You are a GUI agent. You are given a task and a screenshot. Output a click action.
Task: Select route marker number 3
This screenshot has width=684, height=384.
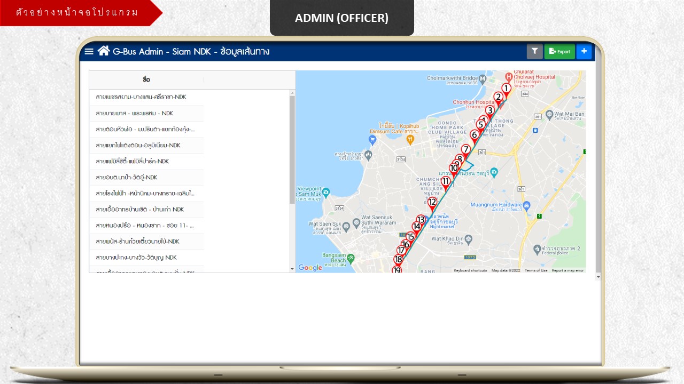click(x=489, y=112)
